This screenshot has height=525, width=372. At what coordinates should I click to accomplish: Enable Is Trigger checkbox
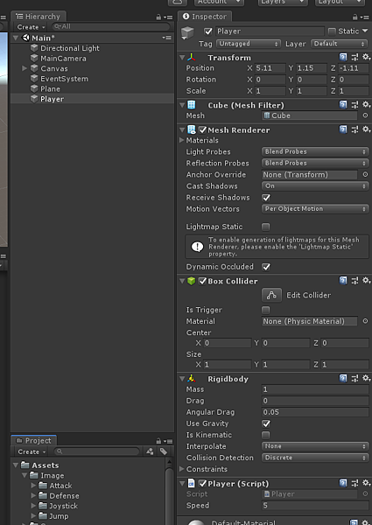click(x=266, y=310)
